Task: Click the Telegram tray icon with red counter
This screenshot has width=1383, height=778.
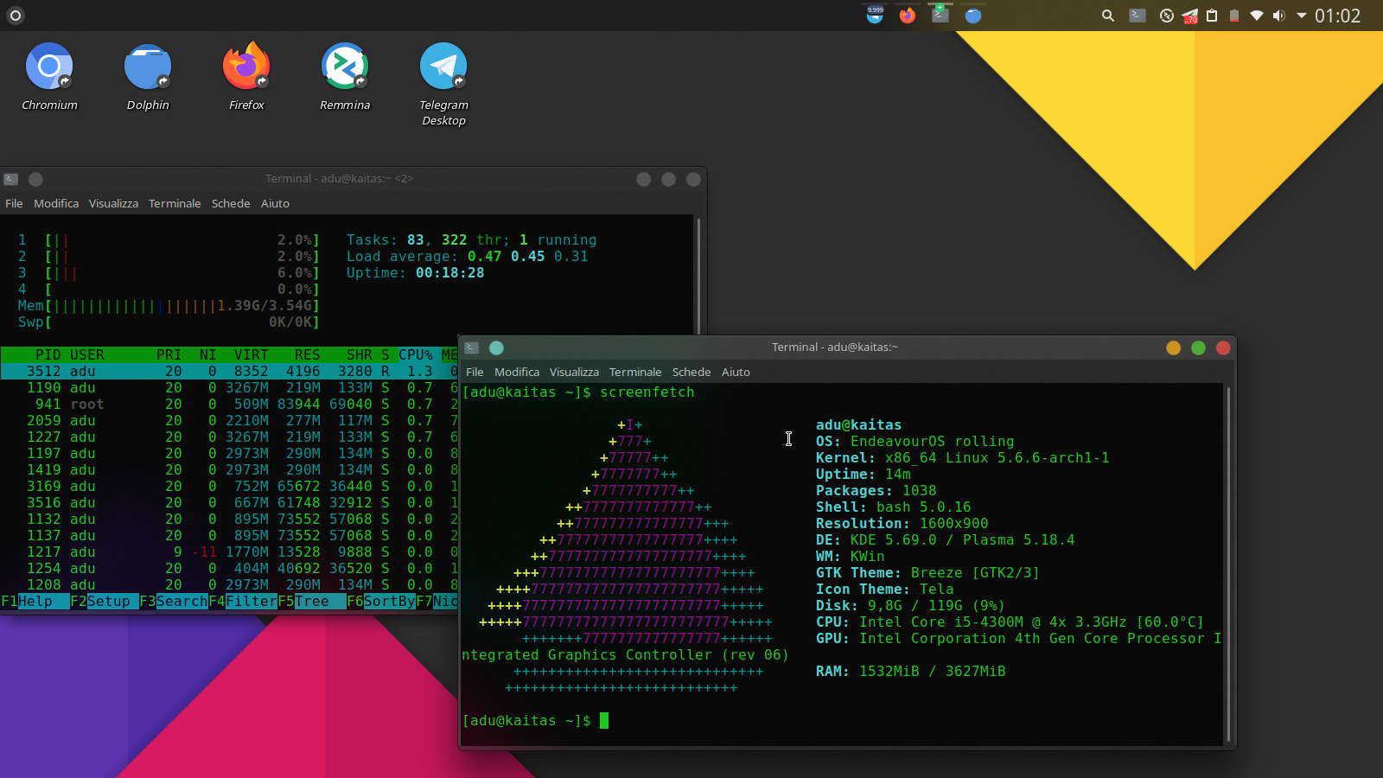Action: [x=1190, y=16]
